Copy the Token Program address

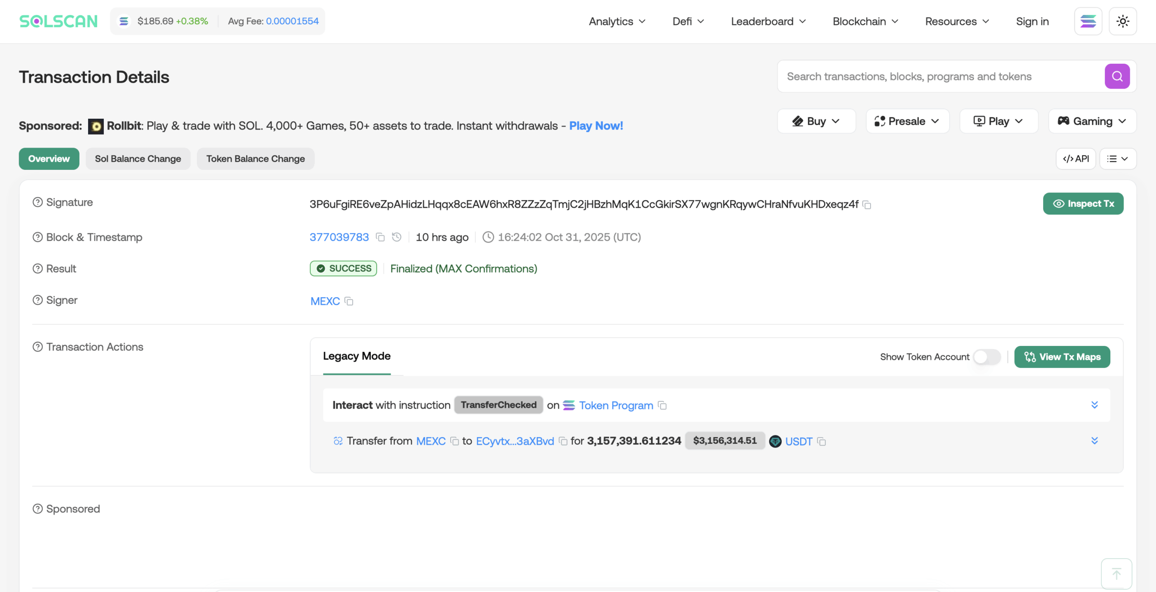point(662,406)
